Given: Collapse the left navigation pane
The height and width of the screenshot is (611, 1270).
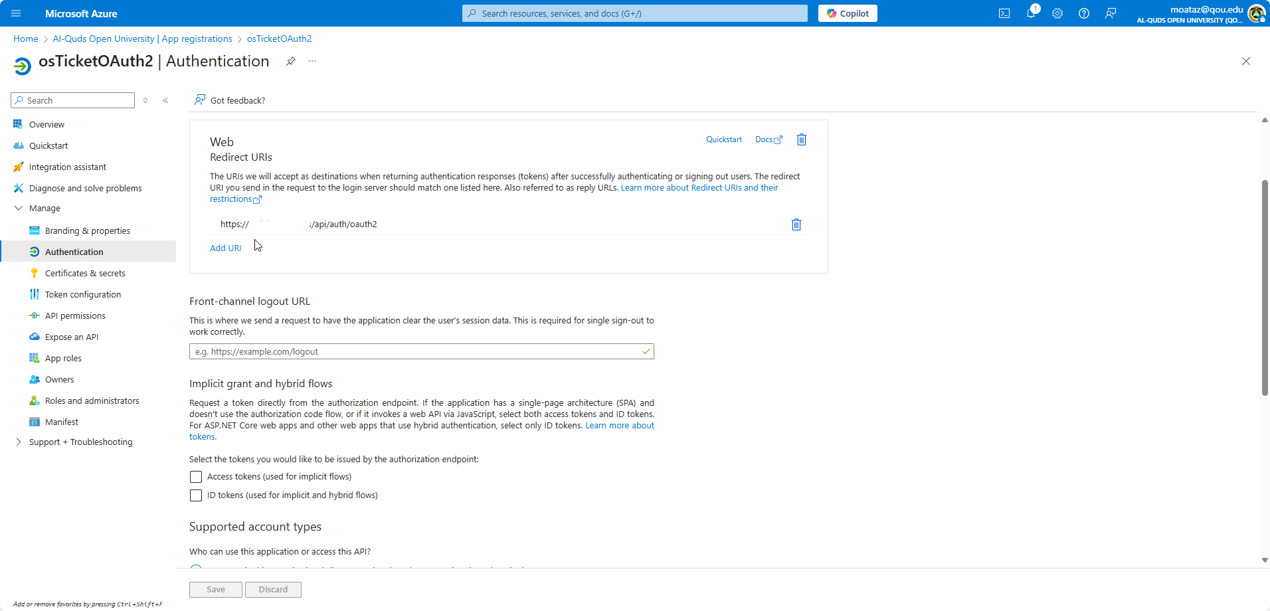Looking at the screenshot, I should coord(165,100).
